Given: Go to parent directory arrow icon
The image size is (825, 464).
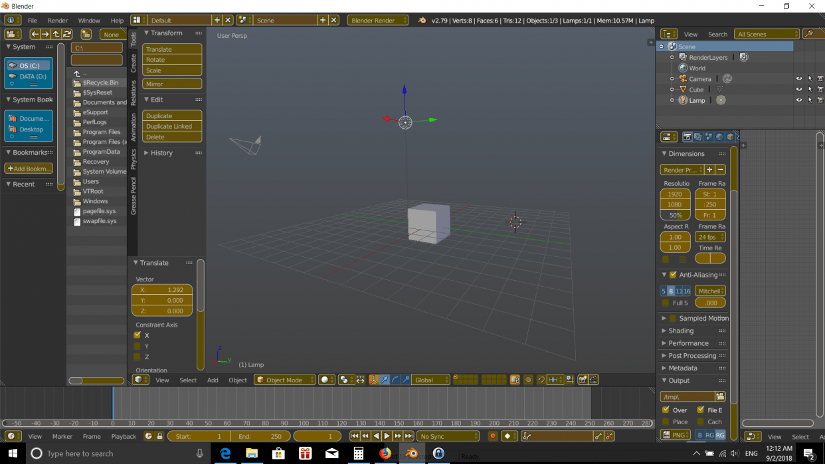Looking at the screenshot, I should point(56,35).
